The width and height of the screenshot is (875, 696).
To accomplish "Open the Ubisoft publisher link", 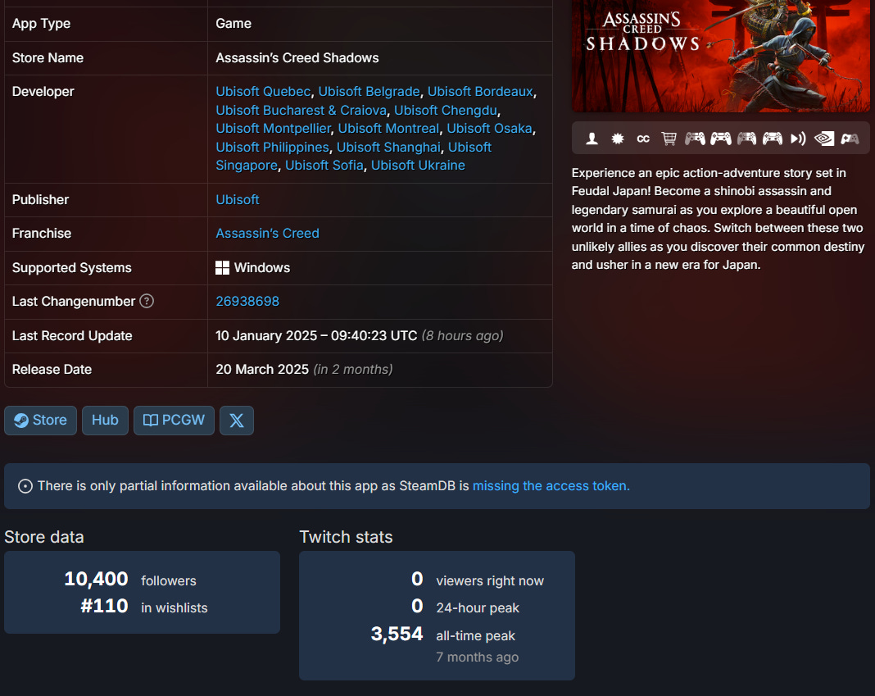I will [x=238, y=199].
